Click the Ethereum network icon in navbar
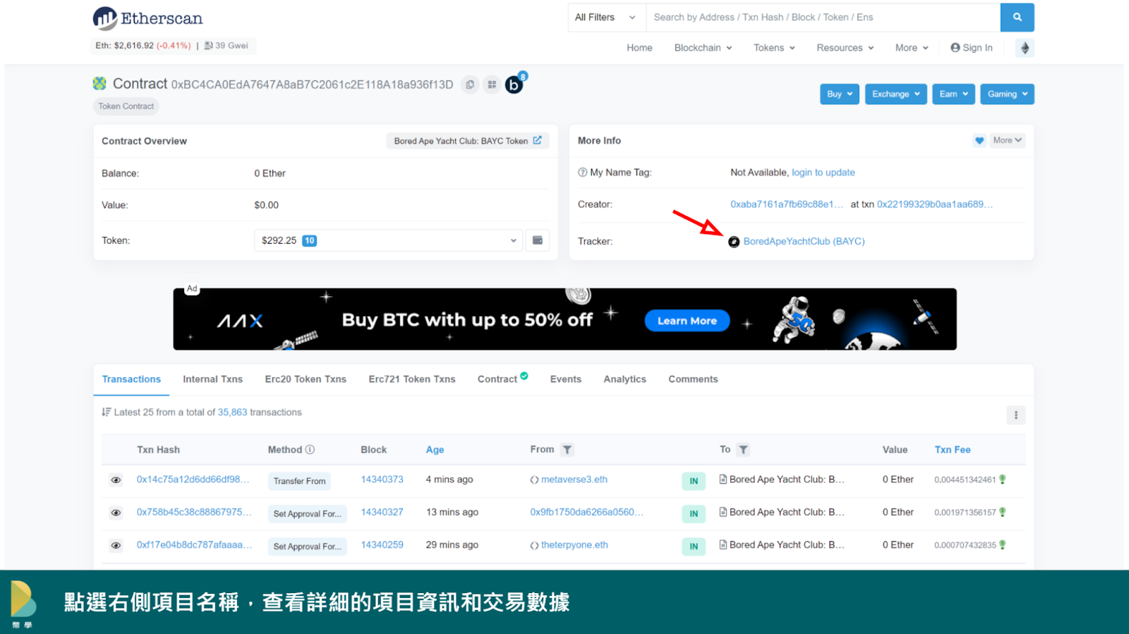The height and width of the screenshot is (634, 1129). [x=1025, y=48]
